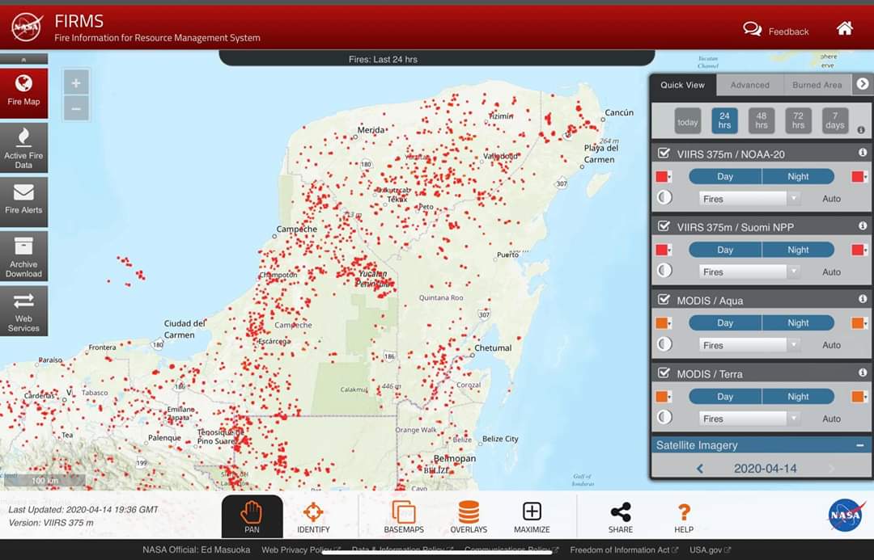Uncheck VIIRS 375m / NOAA-20 layer
The height and width of the screenshot is (560, 874).
pos(664,154)
